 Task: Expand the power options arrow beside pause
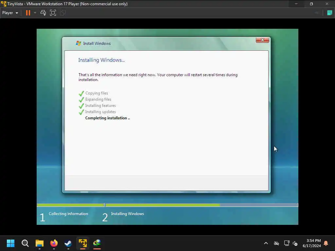click(x=35, y=13)
